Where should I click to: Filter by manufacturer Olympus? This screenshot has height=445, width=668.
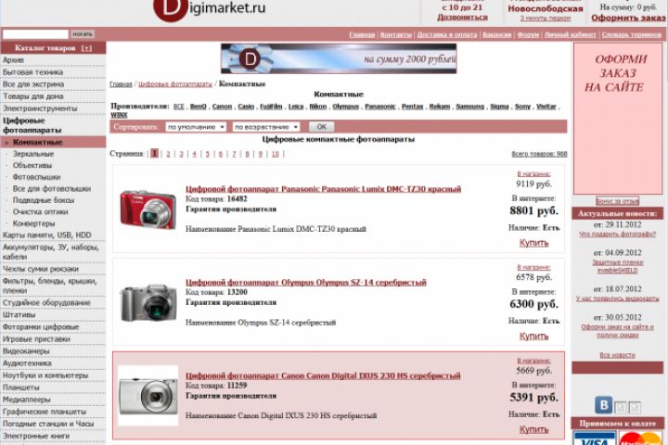345,107
